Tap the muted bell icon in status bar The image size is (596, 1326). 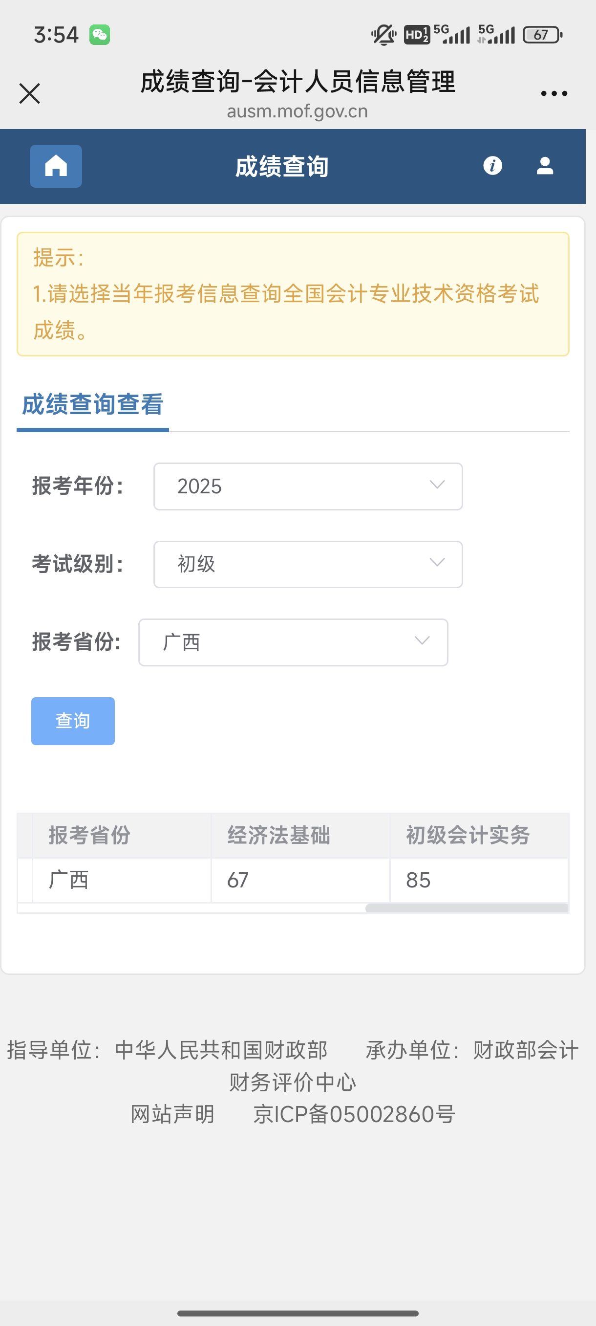coord(383,35)
